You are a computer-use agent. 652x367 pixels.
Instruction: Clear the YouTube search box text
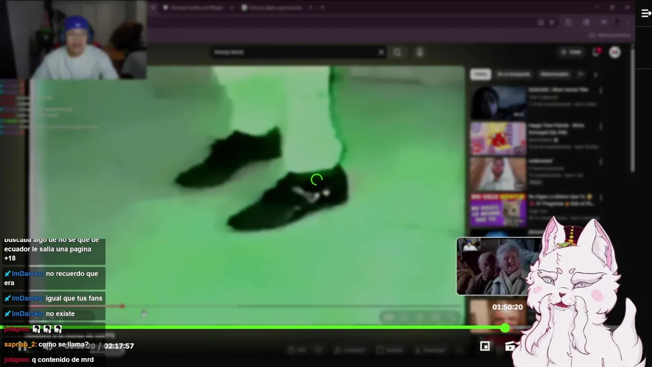(x=381, y=52)
